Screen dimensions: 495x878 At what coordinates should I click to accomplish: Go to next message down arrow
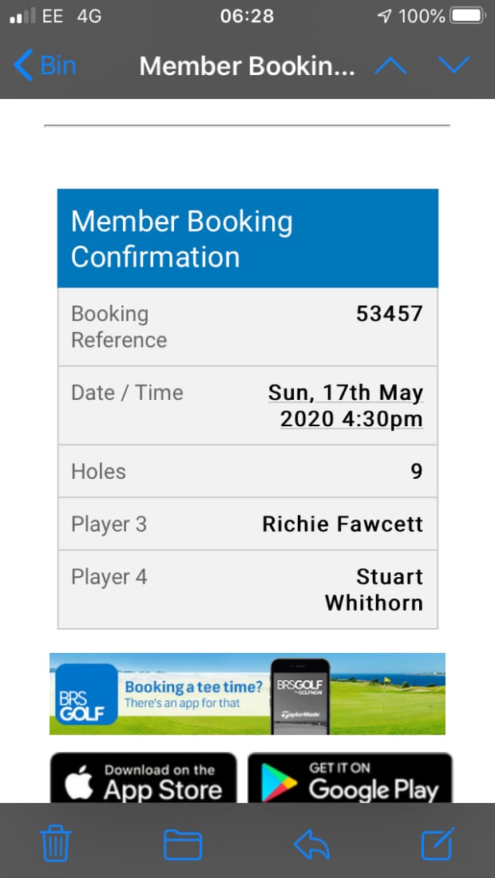point(454,65)
